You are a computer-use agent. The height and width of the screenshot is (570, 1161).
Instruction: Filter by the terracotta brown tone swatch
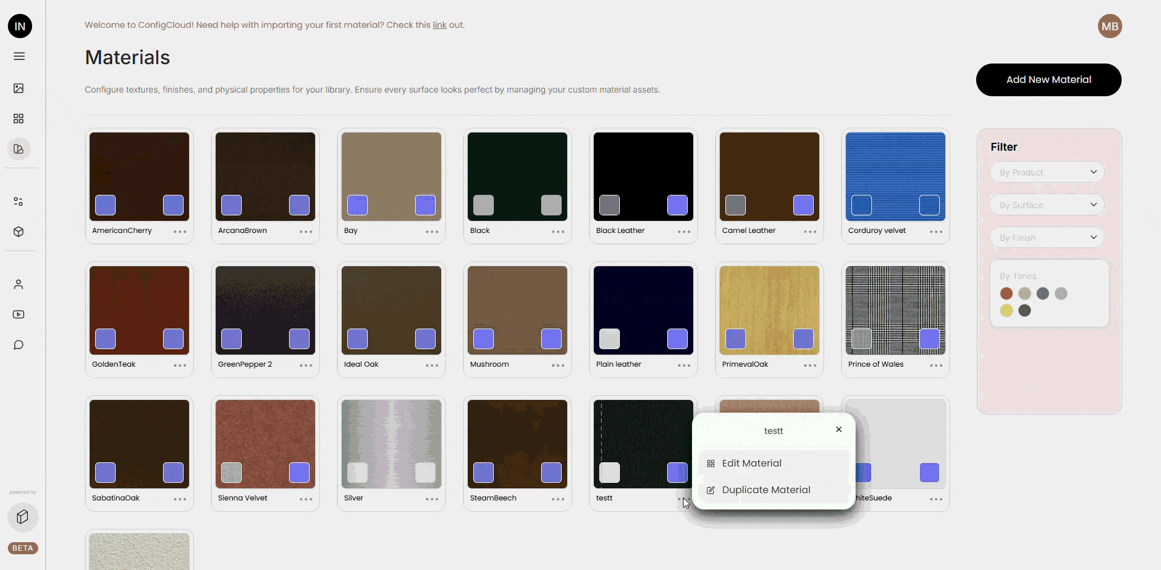click(x=1006, y=293)
